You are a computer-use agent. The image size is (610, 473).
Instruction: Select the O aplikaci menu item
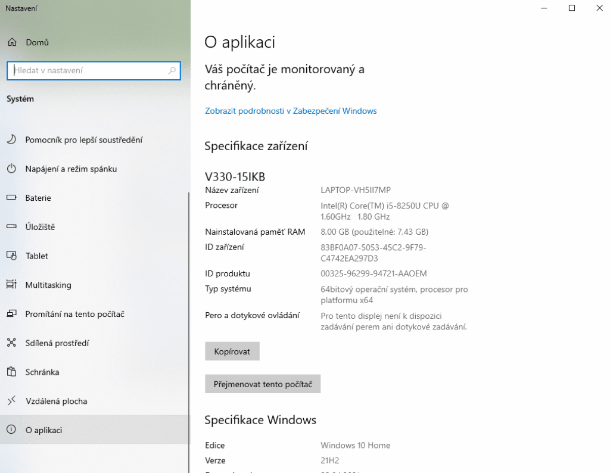[x=95, y=430]
